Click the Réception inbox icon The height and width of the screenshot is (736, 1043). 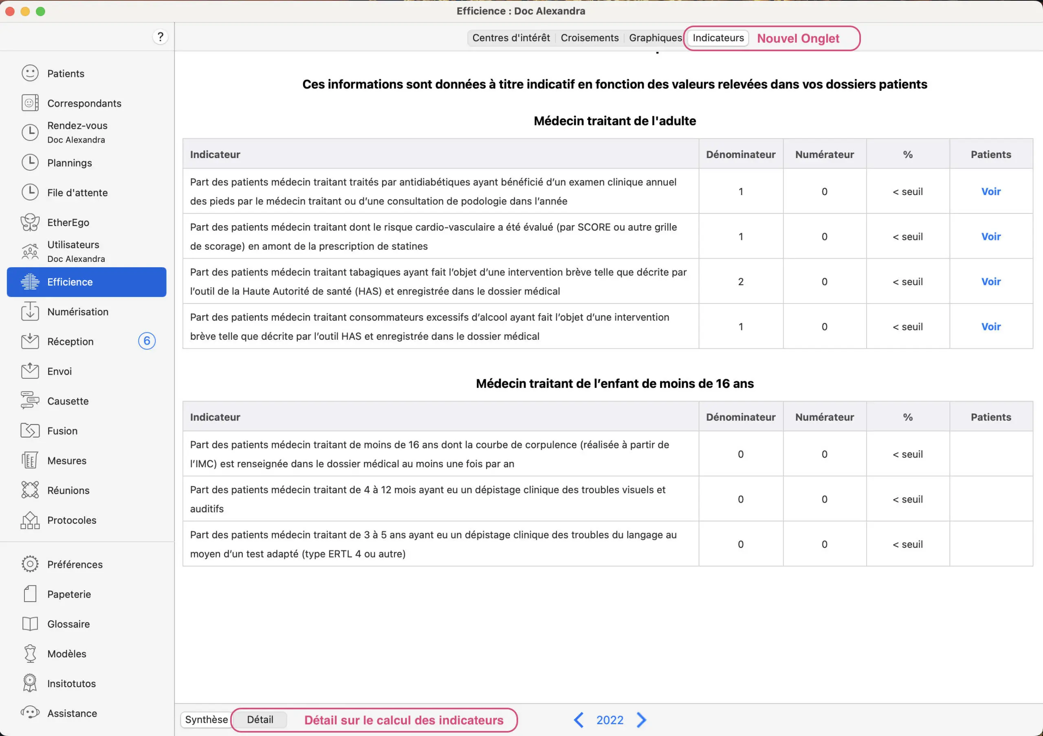(30, 341)
